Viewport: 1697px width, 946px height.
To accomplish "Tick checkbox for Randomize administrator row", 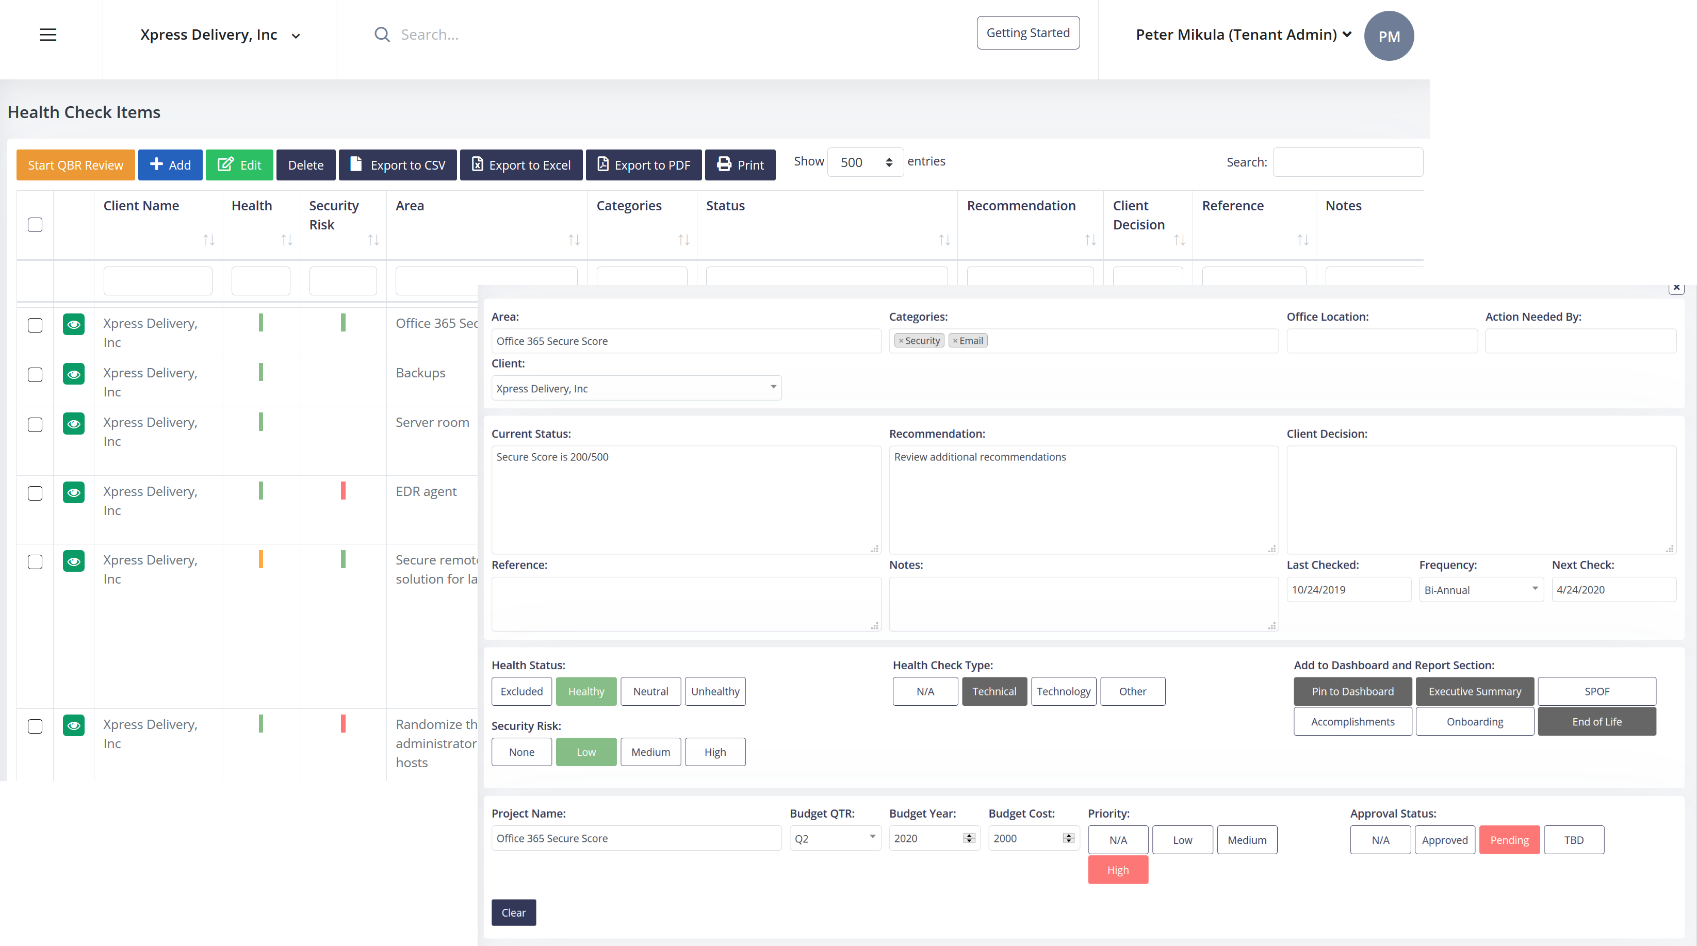I will (35, 726).
